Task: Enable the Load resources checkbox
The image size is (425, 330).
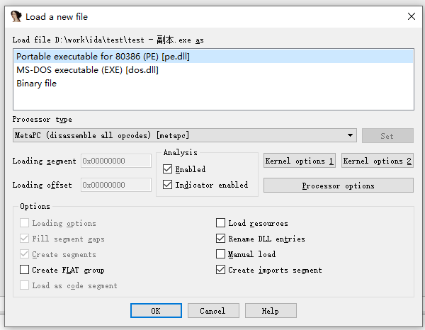Action: click(220, 223)
